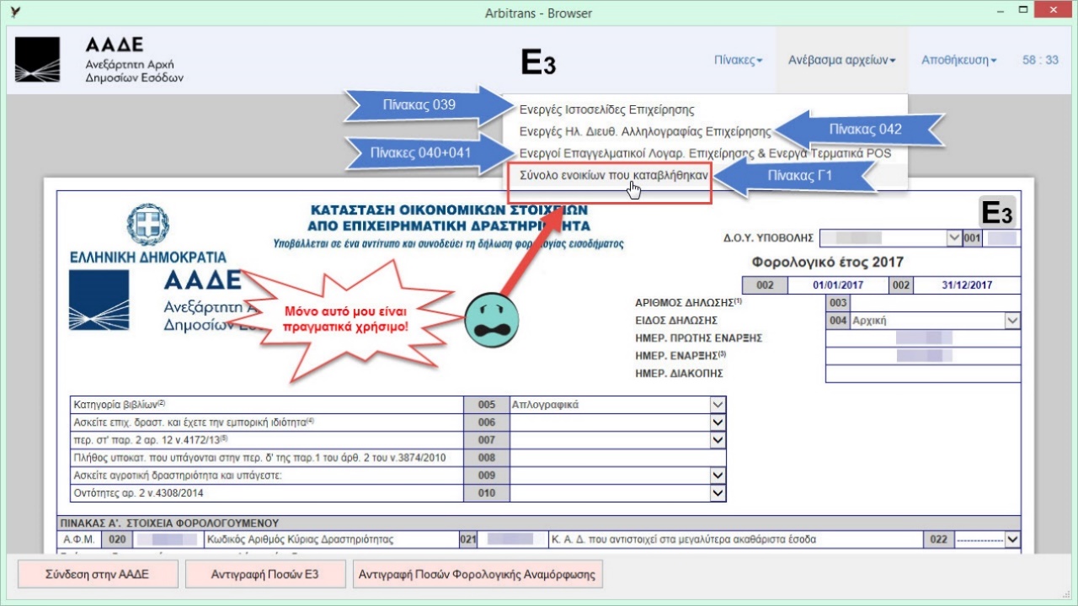Viewport: 1078px width, 606px height.
Task: Expand dropdown for field 009
Action: (x=718, y=476)
